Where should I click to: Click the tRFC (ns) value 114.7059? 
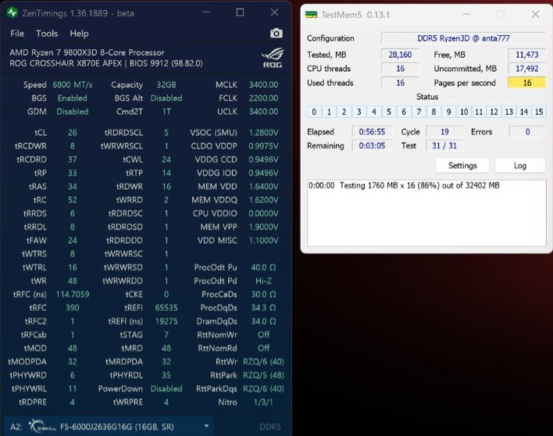(x=73, y=295)
